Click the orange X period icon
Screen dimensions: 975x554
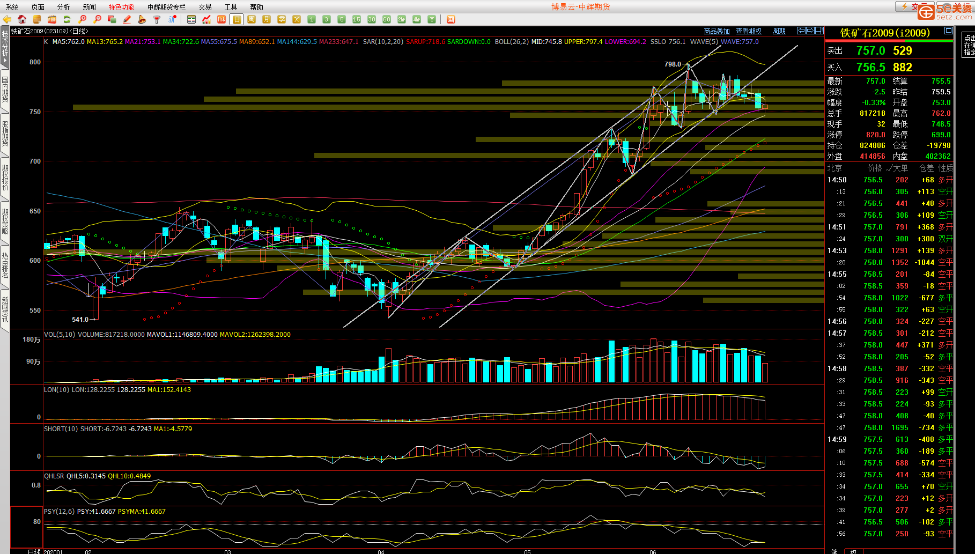[297, 19]
